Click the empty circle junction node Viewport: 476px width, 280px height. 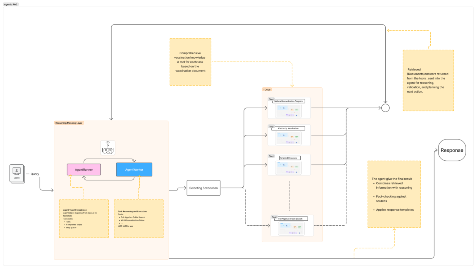click(385, 108)
